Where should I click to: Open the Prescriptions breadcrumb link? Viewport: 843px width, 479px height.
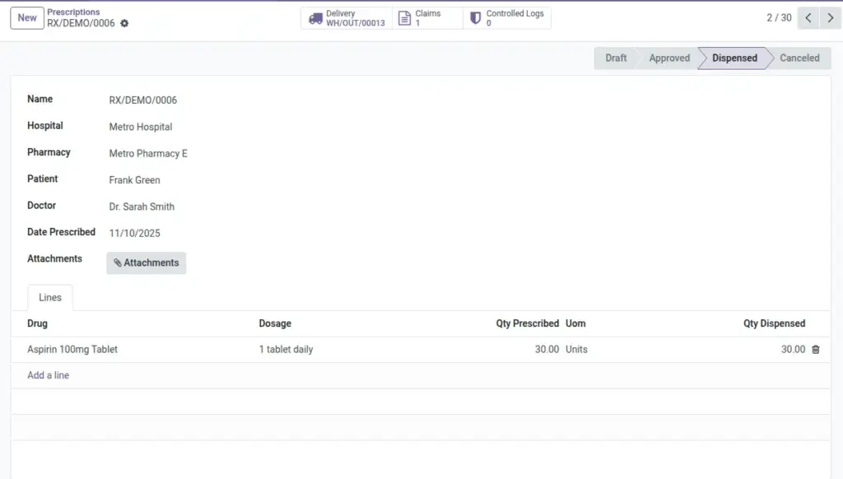click(73, 12)
